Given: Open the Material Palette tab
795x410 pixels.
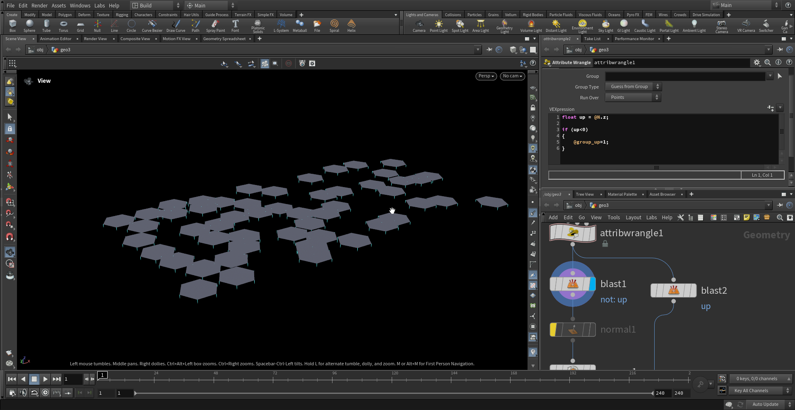Looking at the screenshot, I should (x=622, y=194).
